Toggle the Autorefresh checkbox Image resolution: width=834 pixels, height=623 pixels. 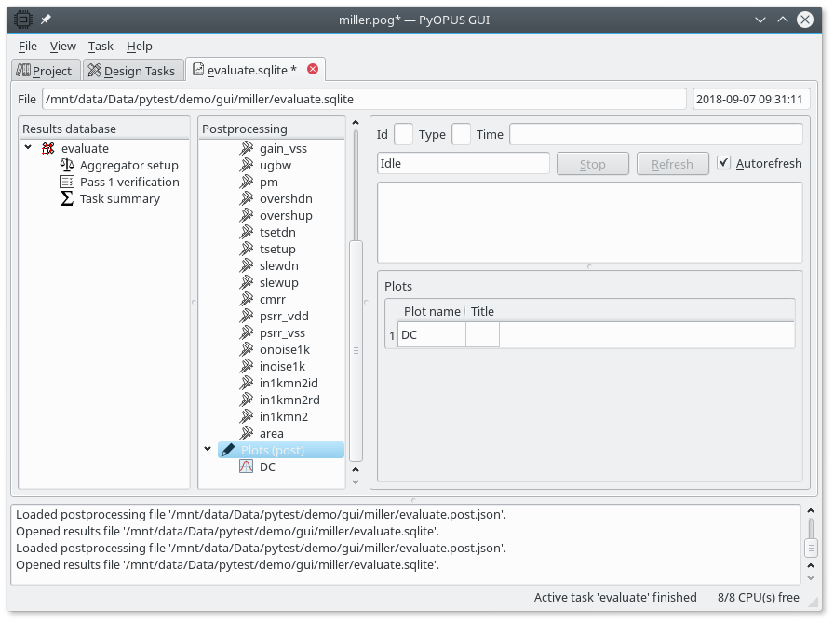724,163
